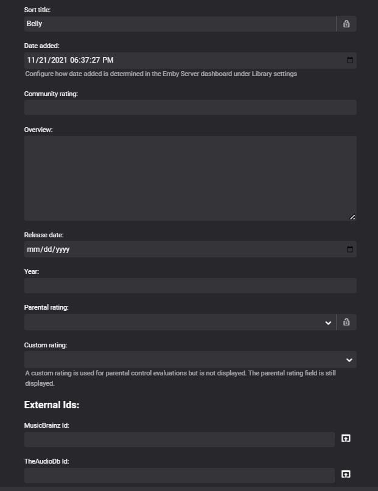Viewport: 378px width, 491px height.
Task: Click the Custom rating chevron arrow
Action: point(349,360)
